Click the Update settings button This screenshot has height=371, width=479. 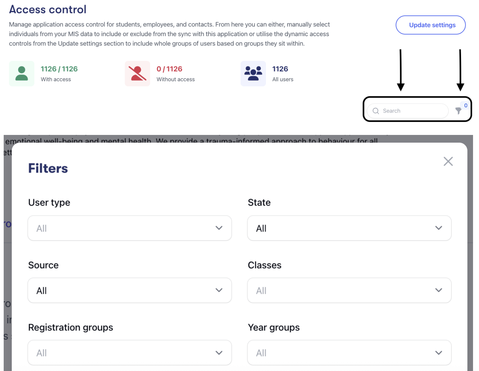click(430, 25)
